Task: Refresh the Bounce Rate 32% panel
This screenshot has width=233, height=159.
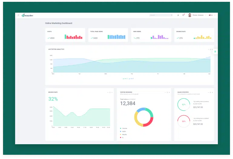Action: pyautogui.click(x=110, y=92)
